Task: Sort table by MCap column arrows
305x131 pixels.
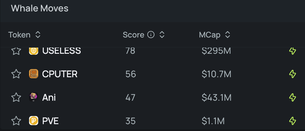Action: tap(228, 35)
